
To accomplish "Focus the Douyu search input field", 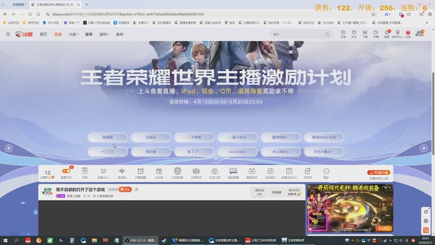I will tap(298, 34).
